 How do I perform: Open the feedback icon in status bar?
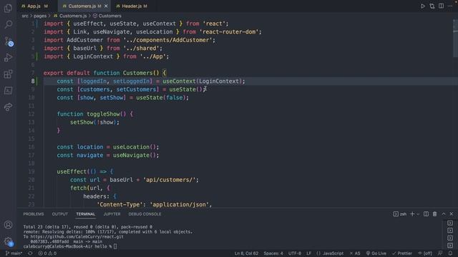(x=440, y=253)
